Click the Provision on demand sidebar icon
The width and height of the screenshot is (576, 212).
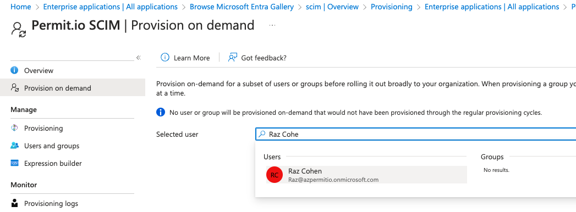coord(14,88)
